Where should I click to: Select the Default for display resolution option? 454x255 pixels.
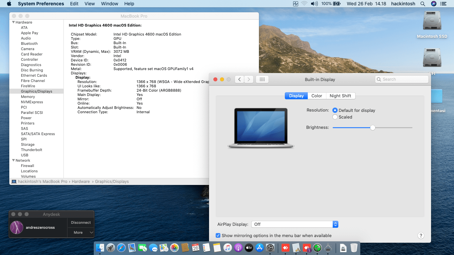pyautogui.click(x=335, y=110)
